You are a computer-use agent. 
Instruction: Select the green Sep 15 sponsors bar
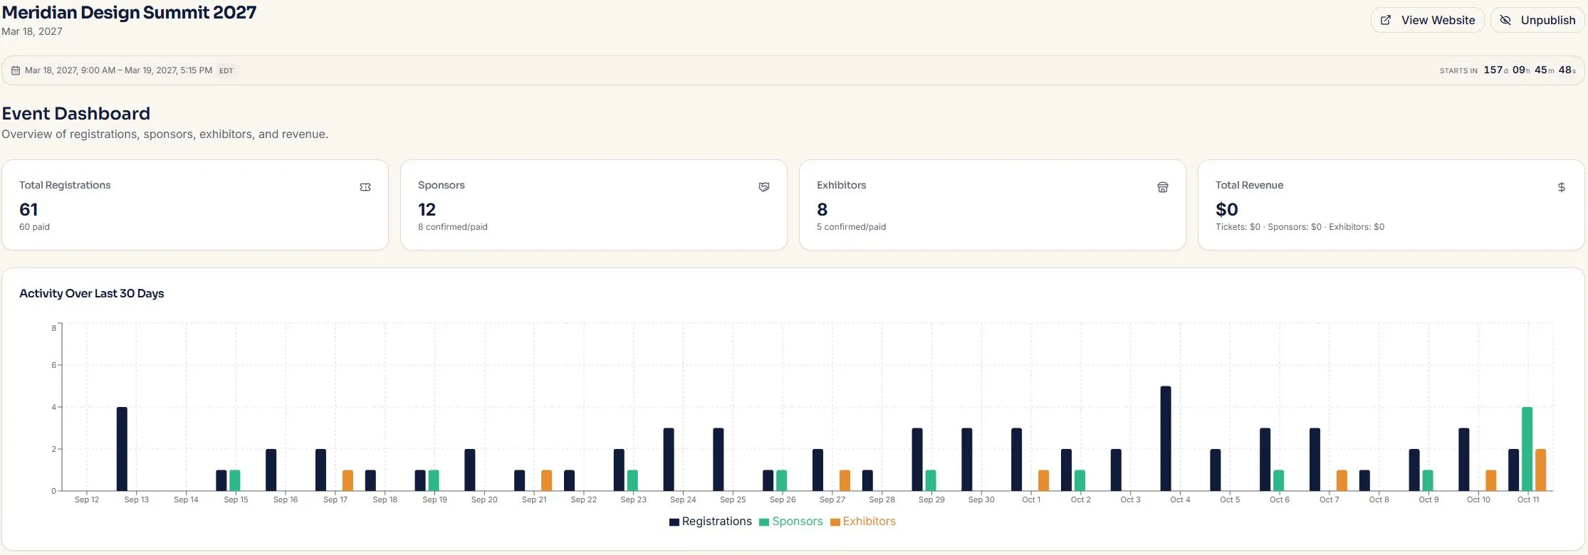pos(235,480)
